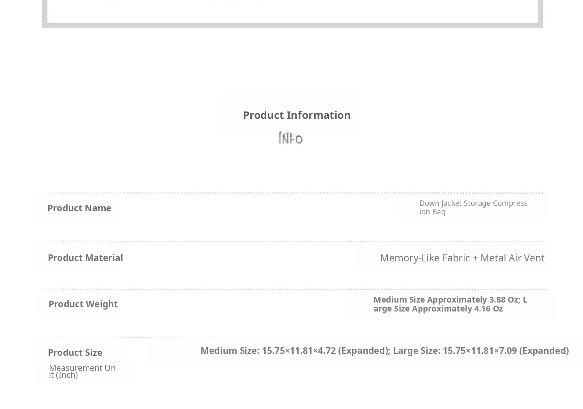Click the "Memory-Like Fabric" material text
Screen dimensions: 583x409
click(425, 258)
